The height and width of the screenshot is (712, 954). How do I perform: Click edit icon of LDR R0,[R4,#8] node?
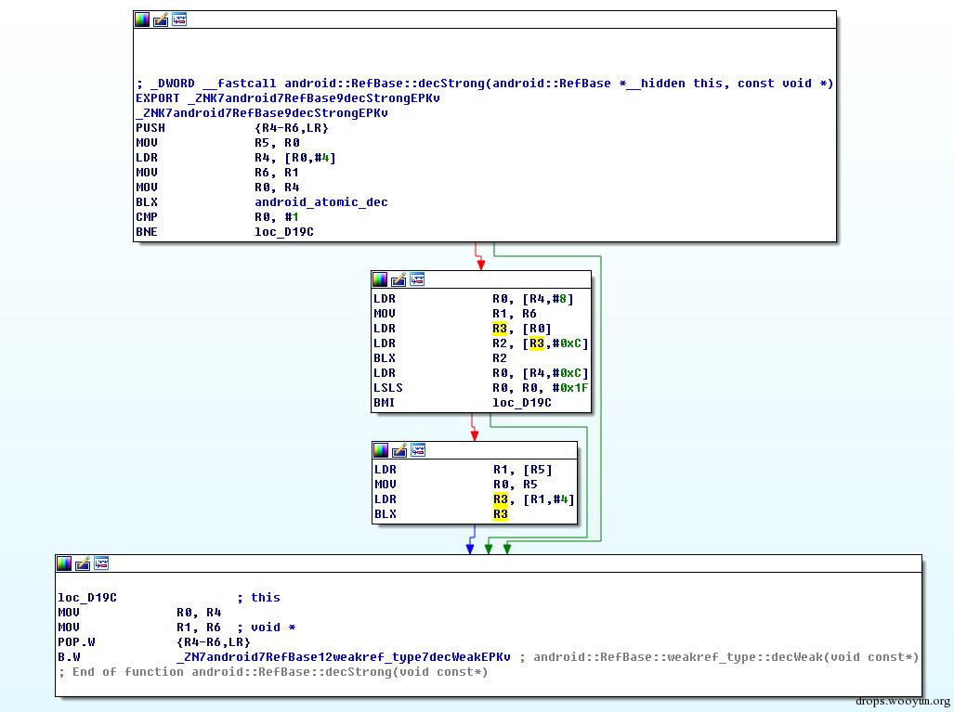pos(399,279)
